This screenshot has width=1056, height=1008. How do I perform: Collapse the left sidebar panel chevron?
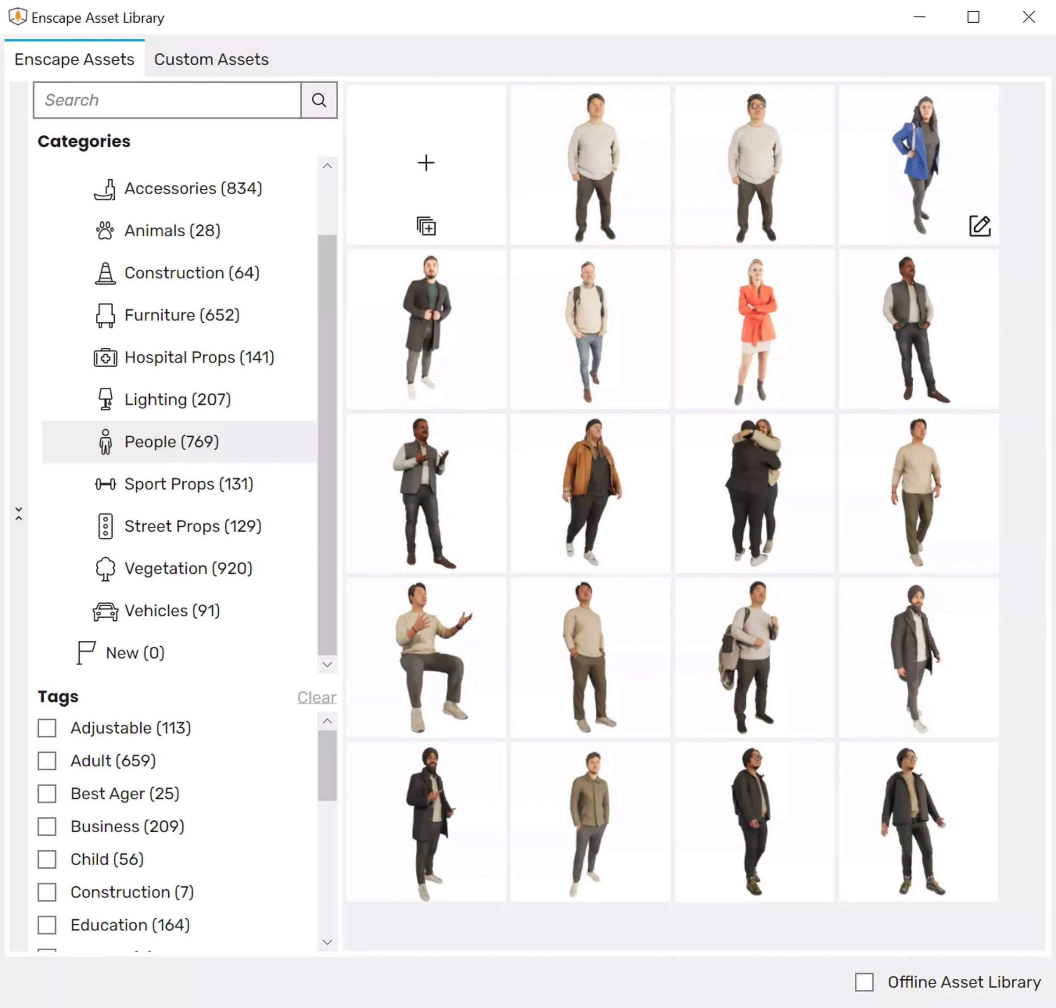coord(19,513)
